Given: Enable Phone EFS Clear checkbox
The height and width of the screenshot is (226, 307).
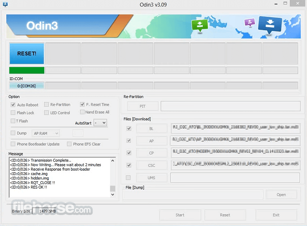Looking at the screenshot, I should (x=69, y=144).
